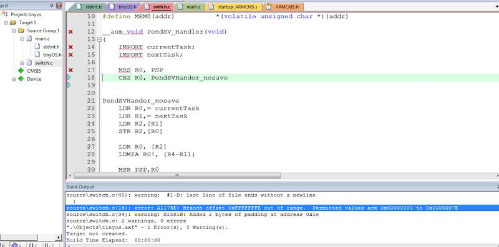The height and width of the screenshot is (247, 499).
Task: Click the MRS R0, PSP instruction
Action: [x=141, y=70]
